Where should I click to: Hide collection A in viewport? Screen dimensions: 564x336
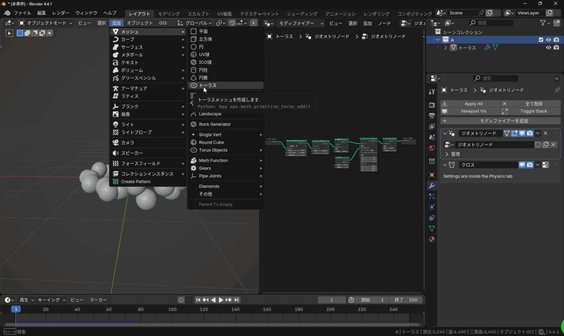tap(548, 40)
